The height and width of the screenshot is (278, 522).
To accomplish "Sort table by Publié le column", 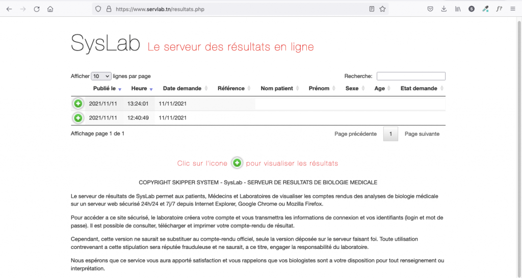I will (x=105, y=88).
